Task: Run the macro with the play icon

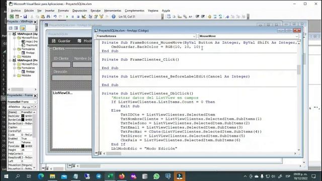Action: tap(67, 17)
